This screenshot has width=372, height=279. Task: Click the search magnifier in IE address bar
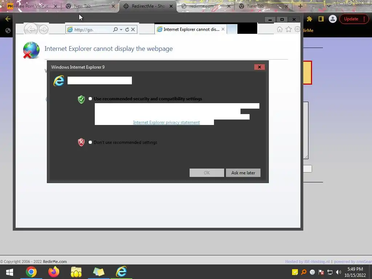click(x=115, y=29)
